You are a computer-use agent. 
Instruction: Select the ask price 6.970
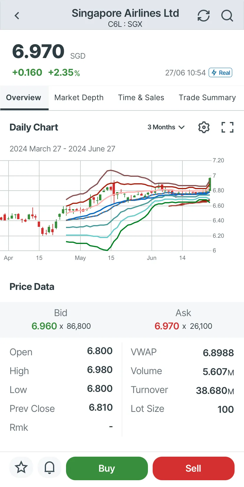point(167,326)
